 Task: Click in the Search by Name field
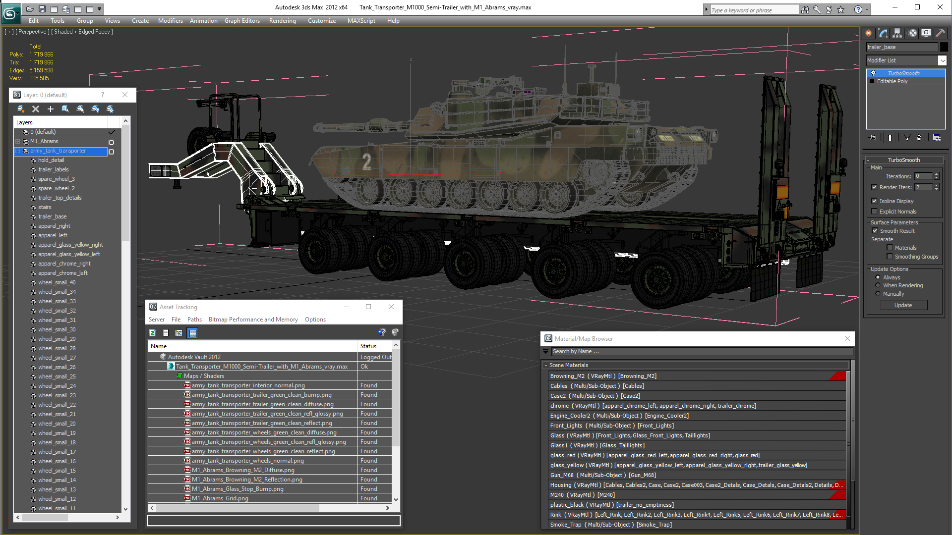[702, 352]
